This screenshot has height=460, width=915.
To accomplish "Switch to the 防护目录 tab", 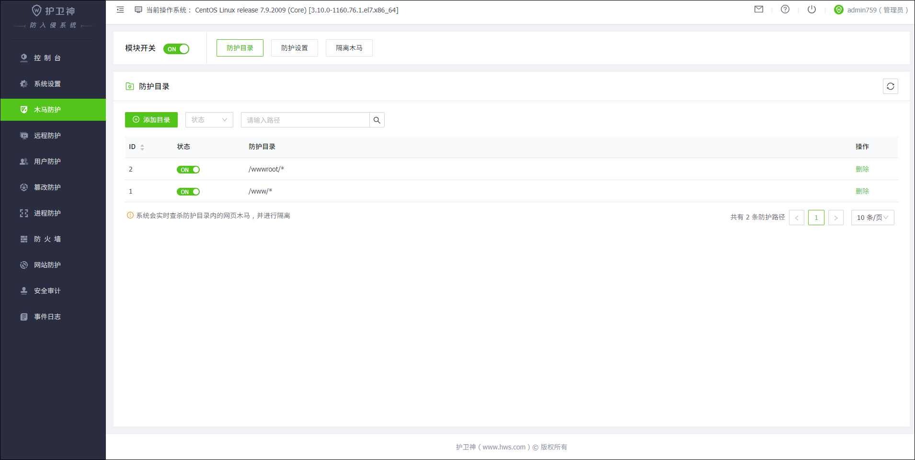I will (x=240, y=48).
